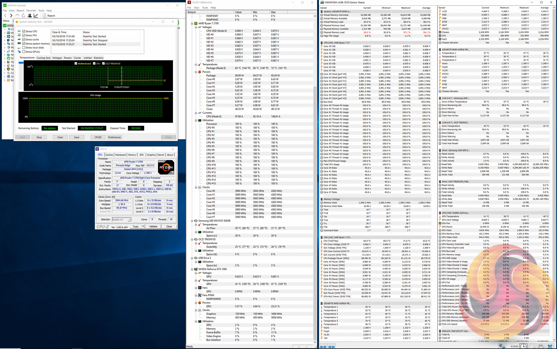
Task: Click AIDA64 back navigation arrow
Action: click(x=5, y=15)
